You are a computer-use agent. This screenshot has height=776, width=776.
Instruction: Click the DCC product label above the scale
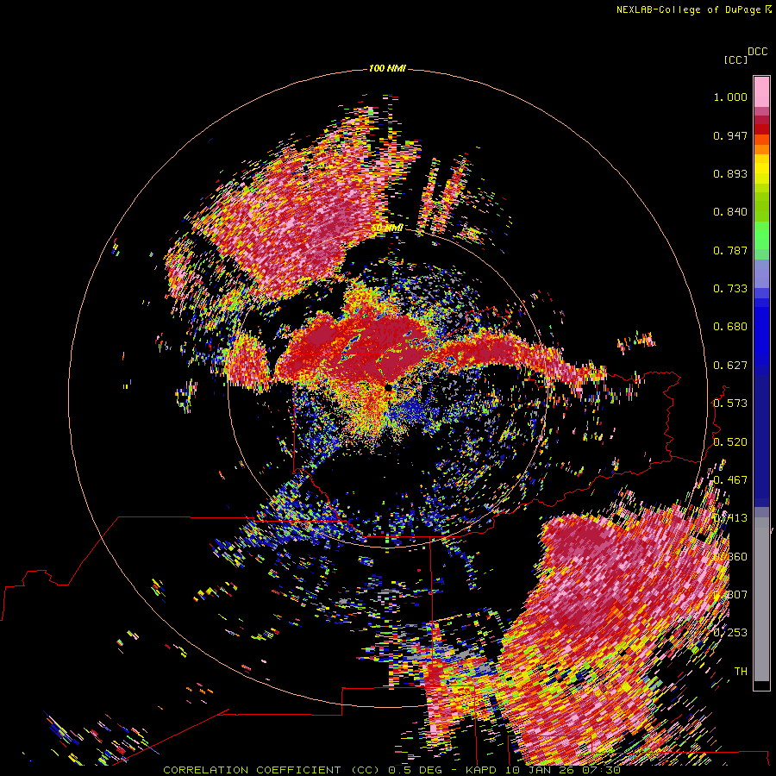pyautogui.click(x=758, y=52)
